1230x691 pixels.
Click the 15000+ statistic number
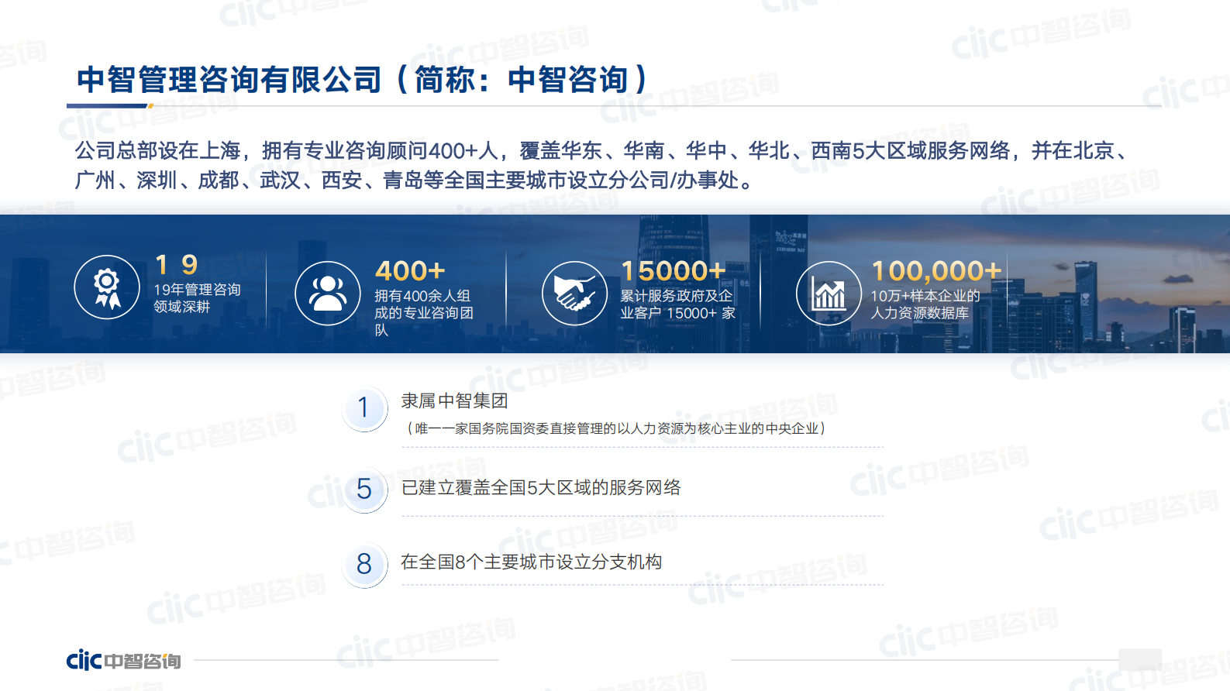click(x=674, y=271)
